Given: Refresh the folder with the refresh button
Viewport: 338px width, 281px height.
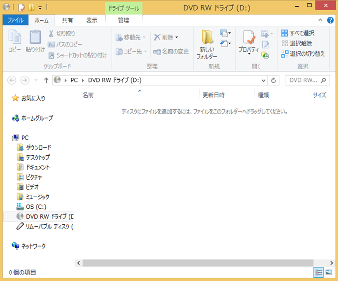Looking at the screenshot, I should 273,81.
